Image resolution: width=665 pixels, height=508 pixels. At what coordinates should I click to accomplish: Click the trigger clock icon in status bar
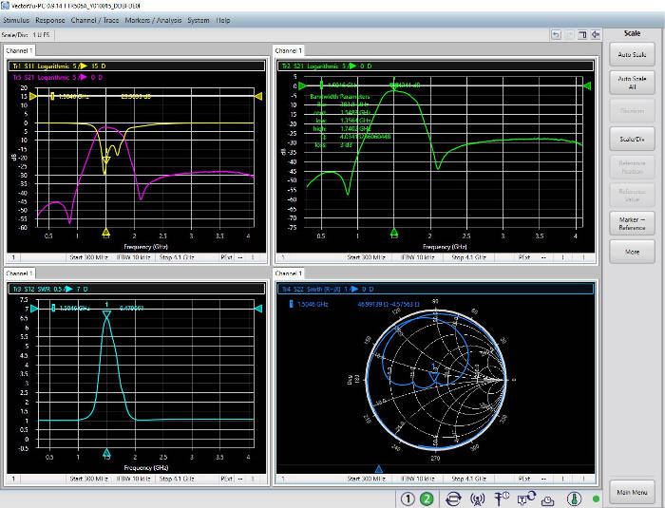click(503, 498)
